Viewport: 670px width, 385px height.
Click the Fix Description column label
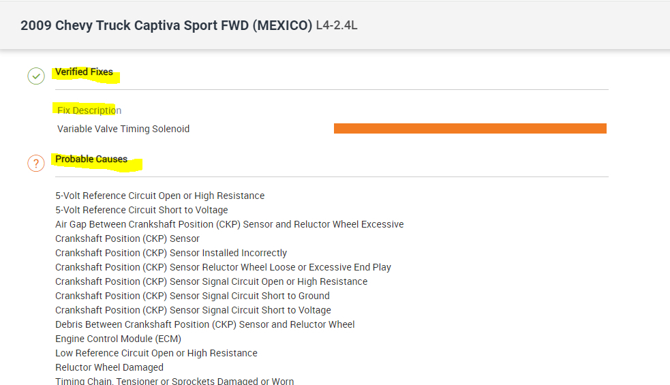tap(89, 110)
